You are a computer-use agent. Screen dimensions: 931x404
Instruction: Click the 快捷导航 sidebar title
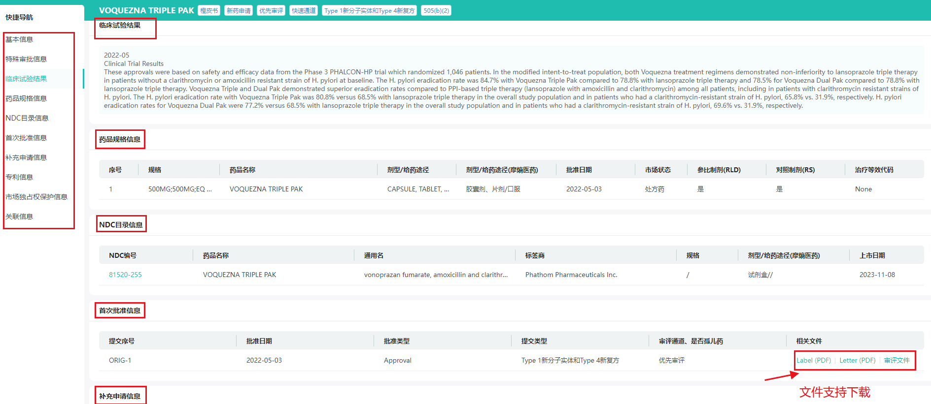point(19,17)
